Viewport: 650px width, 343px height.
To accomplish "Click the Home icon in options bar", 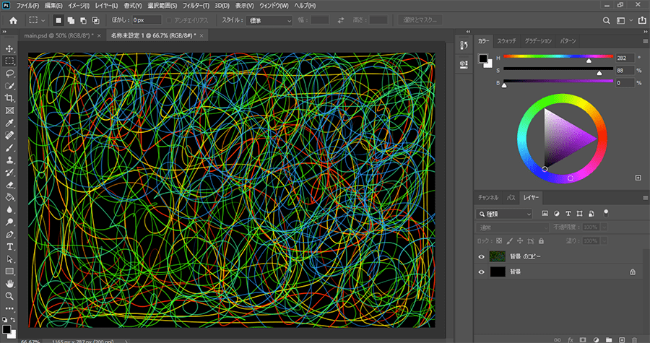I will click(12, 20).
